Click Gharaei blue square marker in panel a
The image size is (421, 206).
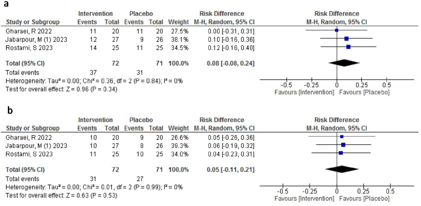[x=336, y=30]
